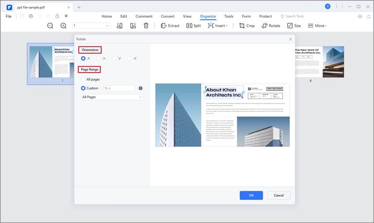Confirm rotation with the OK button
The image size is (374, 223).
coord(251,195)
